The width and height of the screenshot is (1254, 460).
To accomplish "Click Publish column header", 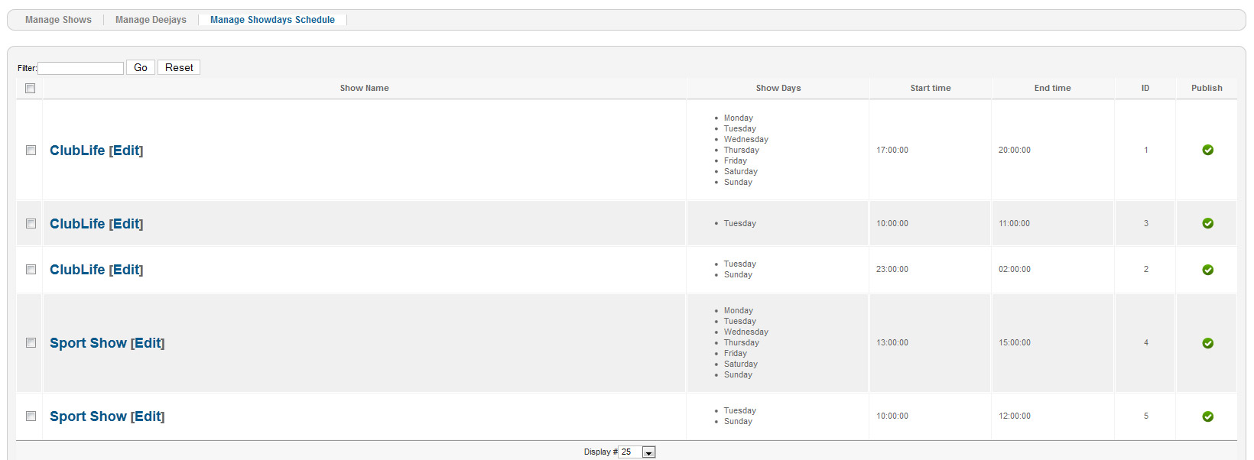I will point(1207,88).
